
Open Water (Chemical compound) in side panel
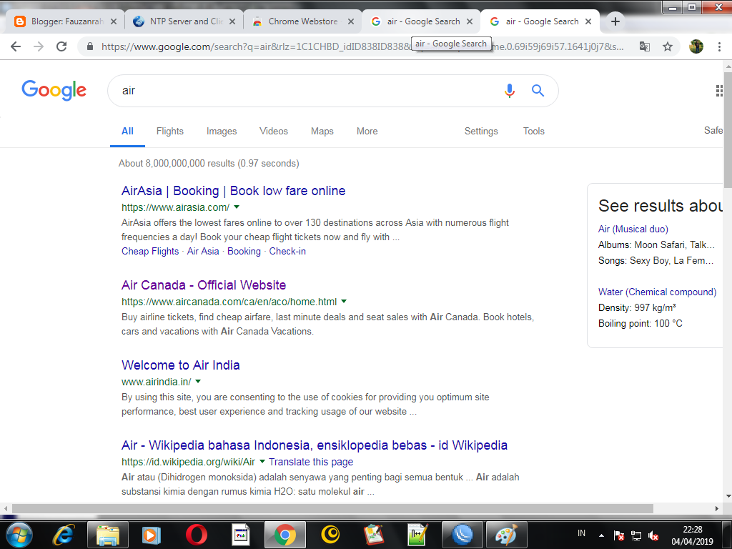click(x=658, y=292)
